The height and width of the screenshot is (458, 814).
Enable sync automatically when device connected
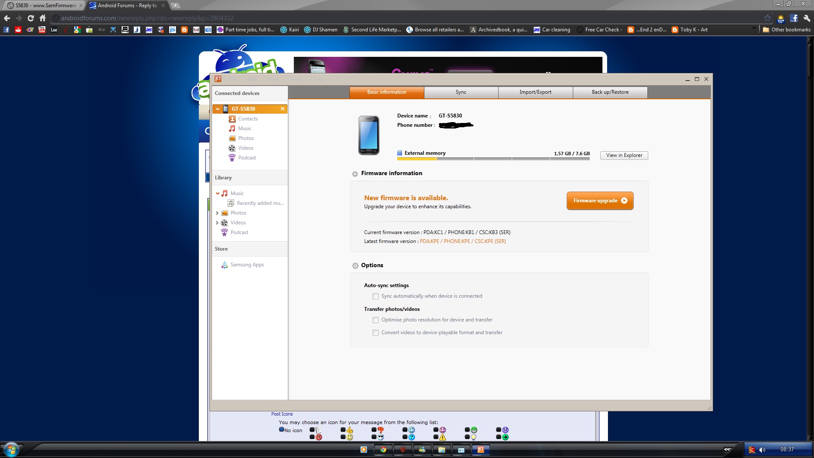pyautogui.click(x=376, y=296)
